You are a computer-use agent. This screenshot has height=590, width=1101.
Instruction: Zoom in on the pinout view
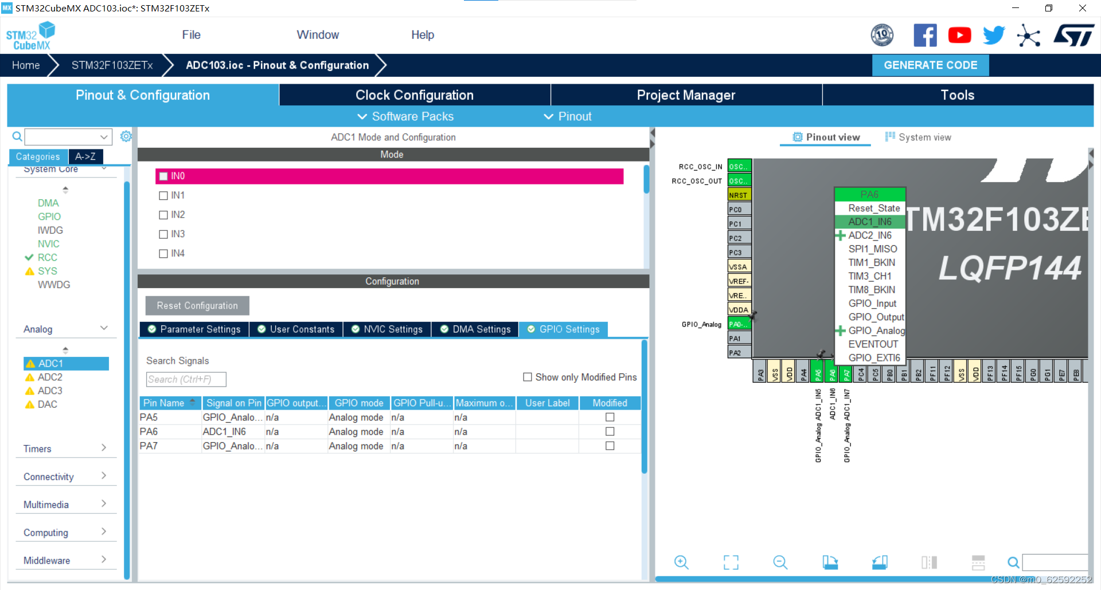coord(681,562)
